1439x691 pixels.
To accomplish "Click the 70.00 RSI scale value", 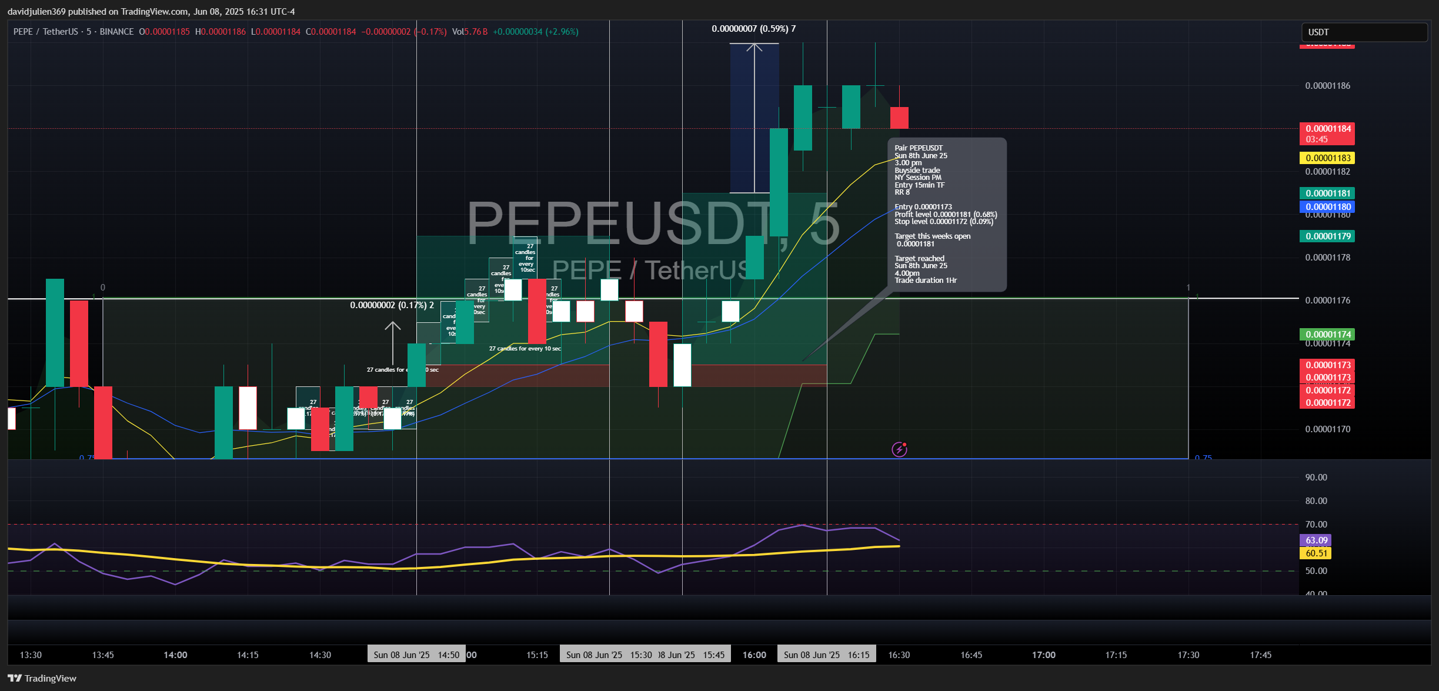I will pyautogui.click(x=1316, y=525).
